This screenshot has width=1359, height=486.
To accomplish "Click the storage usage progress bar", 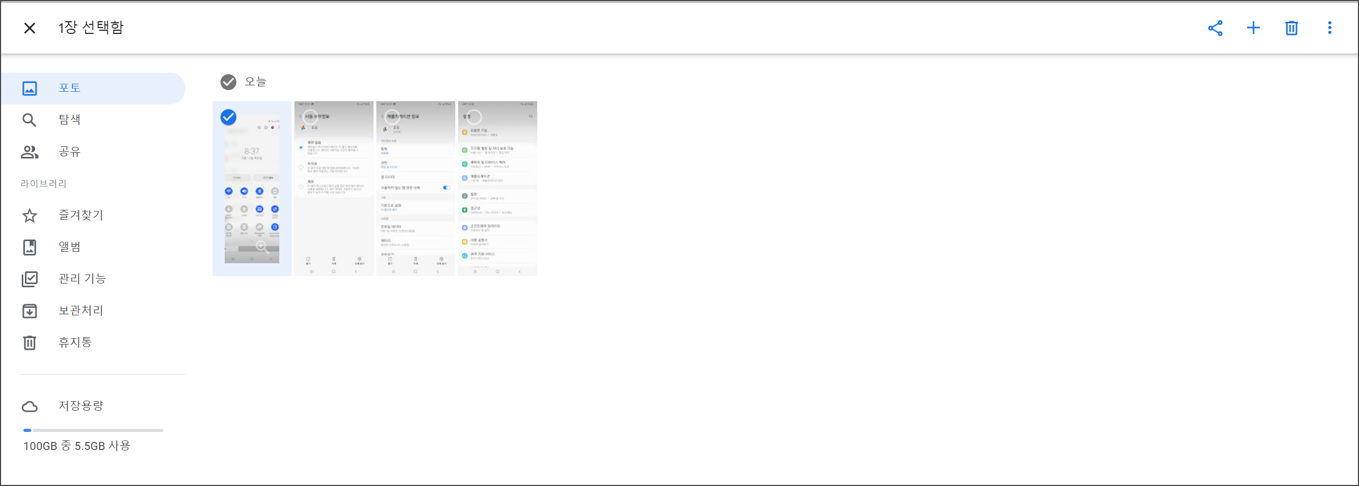I will (93, 430).
